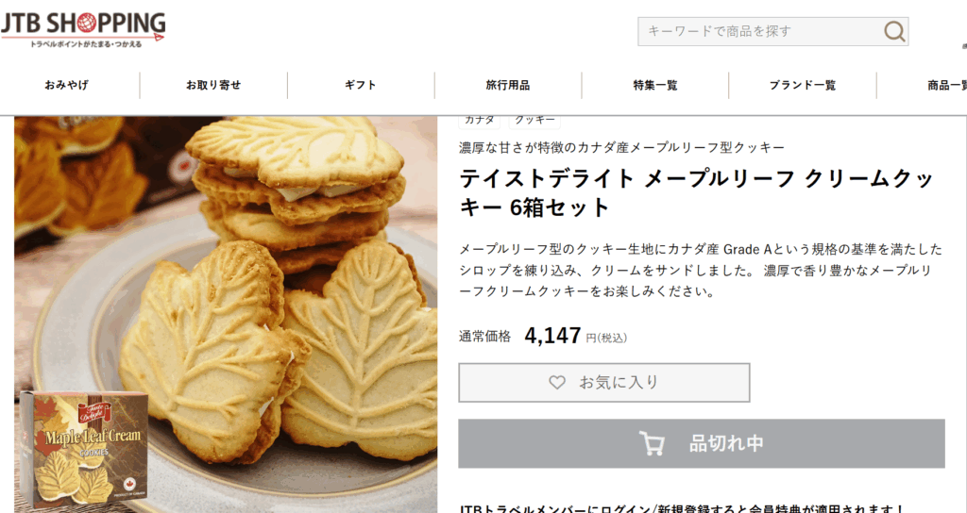The height and width of the screenshot is (513, 967).
Task: Click the Maple Leaf Cream box thumbnail
Action: coord(83,449)
